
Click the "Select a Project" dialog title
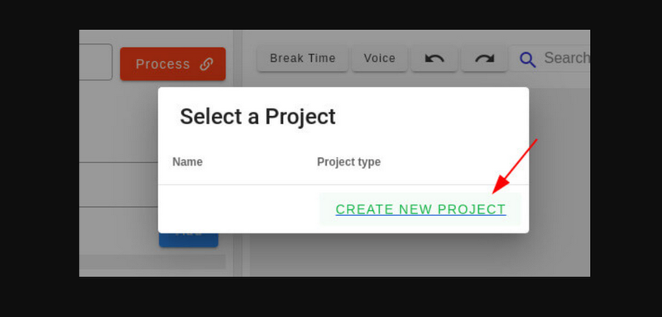257,117
